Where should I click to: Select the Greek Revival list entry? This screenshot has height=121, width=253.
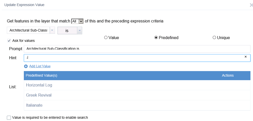click(39, 95)
